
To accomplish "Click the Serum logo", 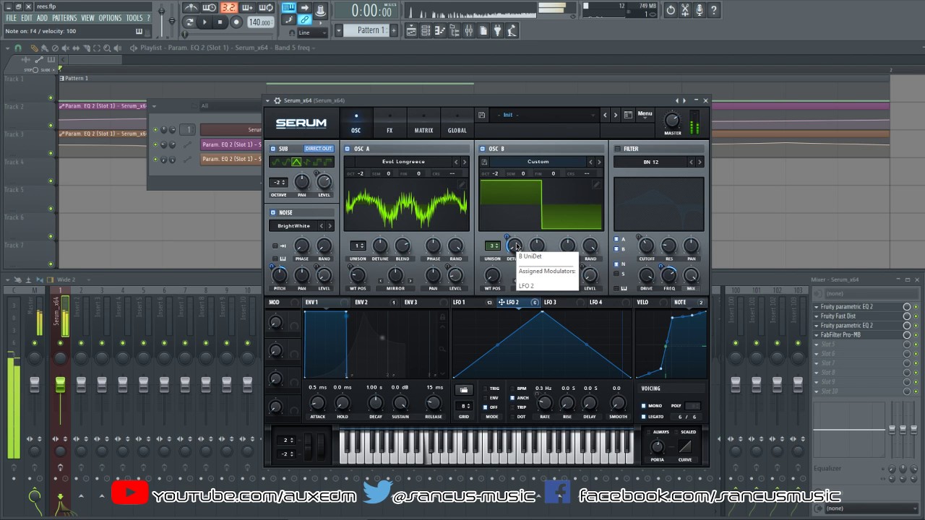I will pyautogui.click(x=301, y=123).
